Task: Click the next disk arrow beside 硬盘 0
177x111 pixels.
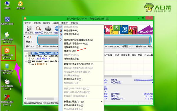Action: point(31,37)
